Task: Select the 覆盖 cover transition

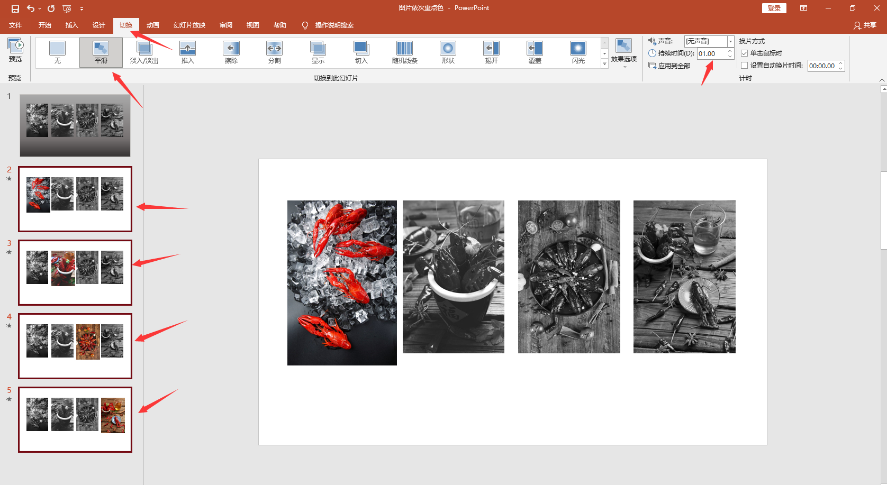Action: tap(535, 52)
